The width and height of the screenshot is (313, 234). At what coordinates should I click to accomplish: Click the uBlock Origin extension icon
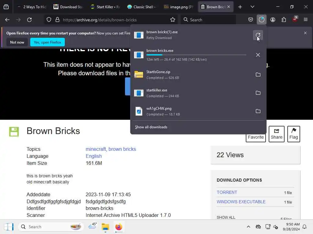(x=295, y=19)
